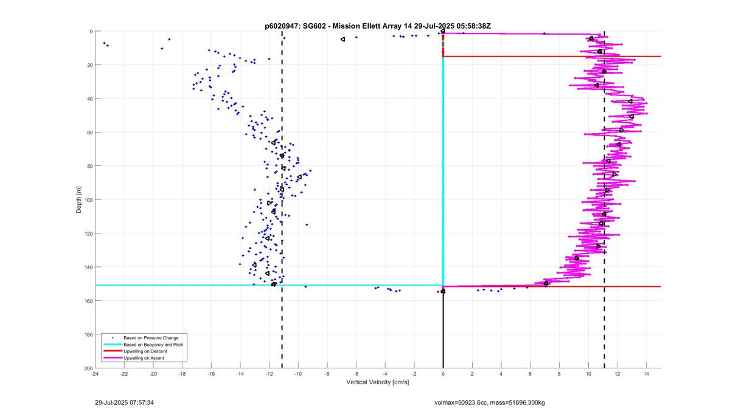Click the x-axis tick label "-16"
Viewport: 730px width, 414px height.
(211, 374)
